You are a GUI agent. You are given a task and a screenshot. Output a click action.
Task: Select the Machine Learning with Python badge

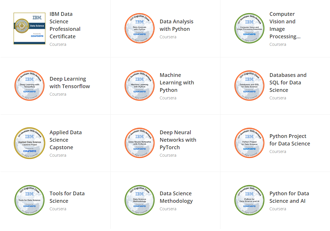click(140, 85)
